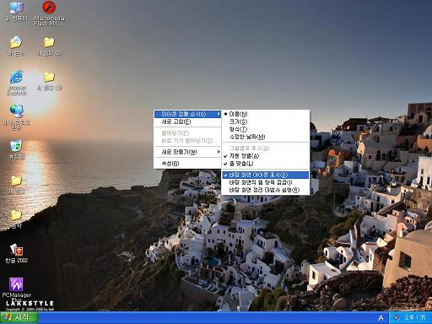Toggle 자동 정렬(A) auto arrange
The image size is (432, 324).
(266, 156)
